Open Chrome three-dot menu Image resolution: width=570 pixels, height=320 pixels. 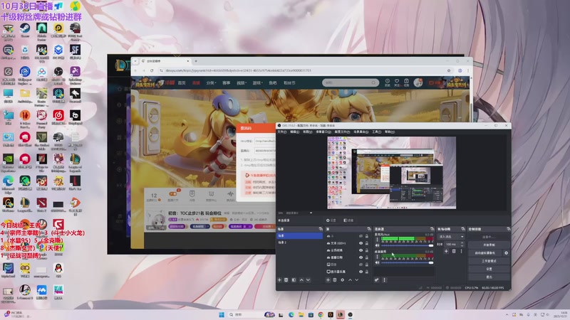point(468,70)
